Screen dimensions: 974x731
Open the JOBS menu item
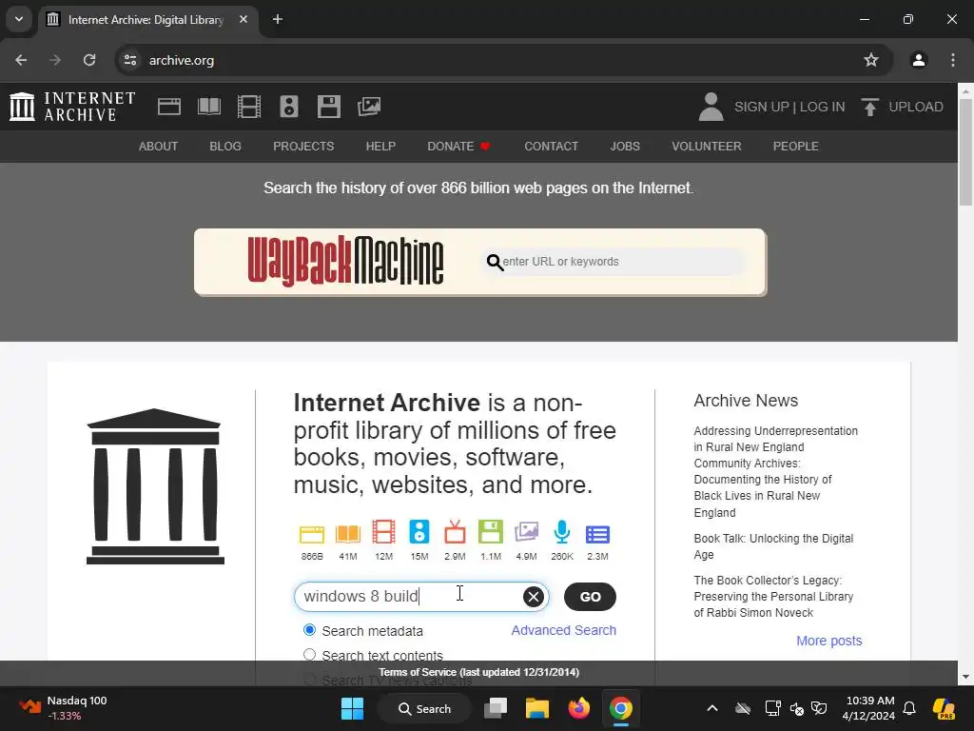625,146
